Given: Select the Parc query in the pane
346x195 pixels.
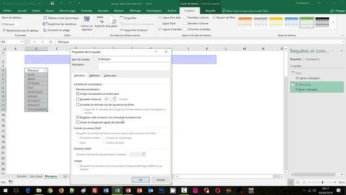Looking at the screenshot, I should [x=317, y=76].
